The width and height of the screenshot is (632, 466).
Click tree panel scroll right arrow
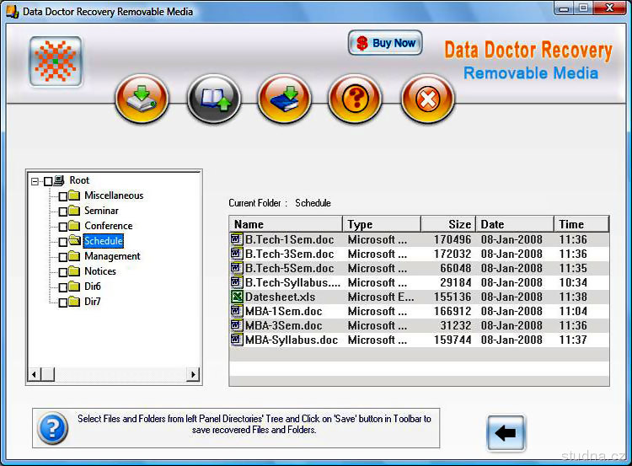pyautogui.click(x=193, y=374)
